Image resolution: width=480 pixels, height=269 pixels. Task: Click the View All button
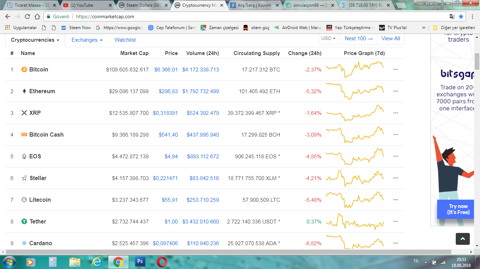pos(391,39)
